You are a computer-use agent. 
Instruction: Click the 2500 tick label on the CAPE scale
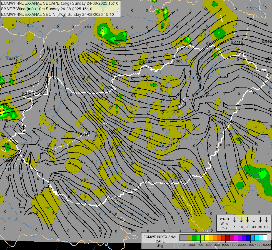250,245
